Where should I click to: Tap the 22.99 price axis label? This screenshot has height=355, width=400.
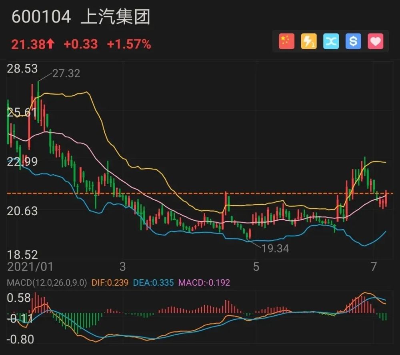pos(22,162)
